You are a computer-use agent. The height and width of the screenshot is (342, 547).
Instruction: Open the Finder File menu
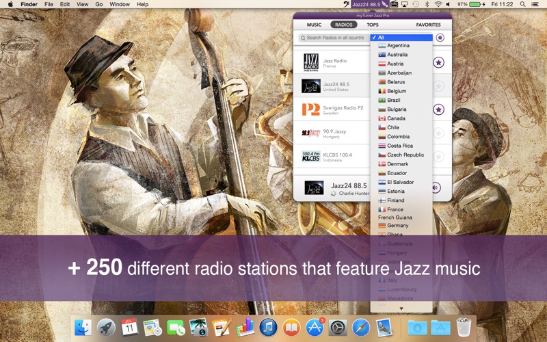pyautogui.click(x=49, y=4)
